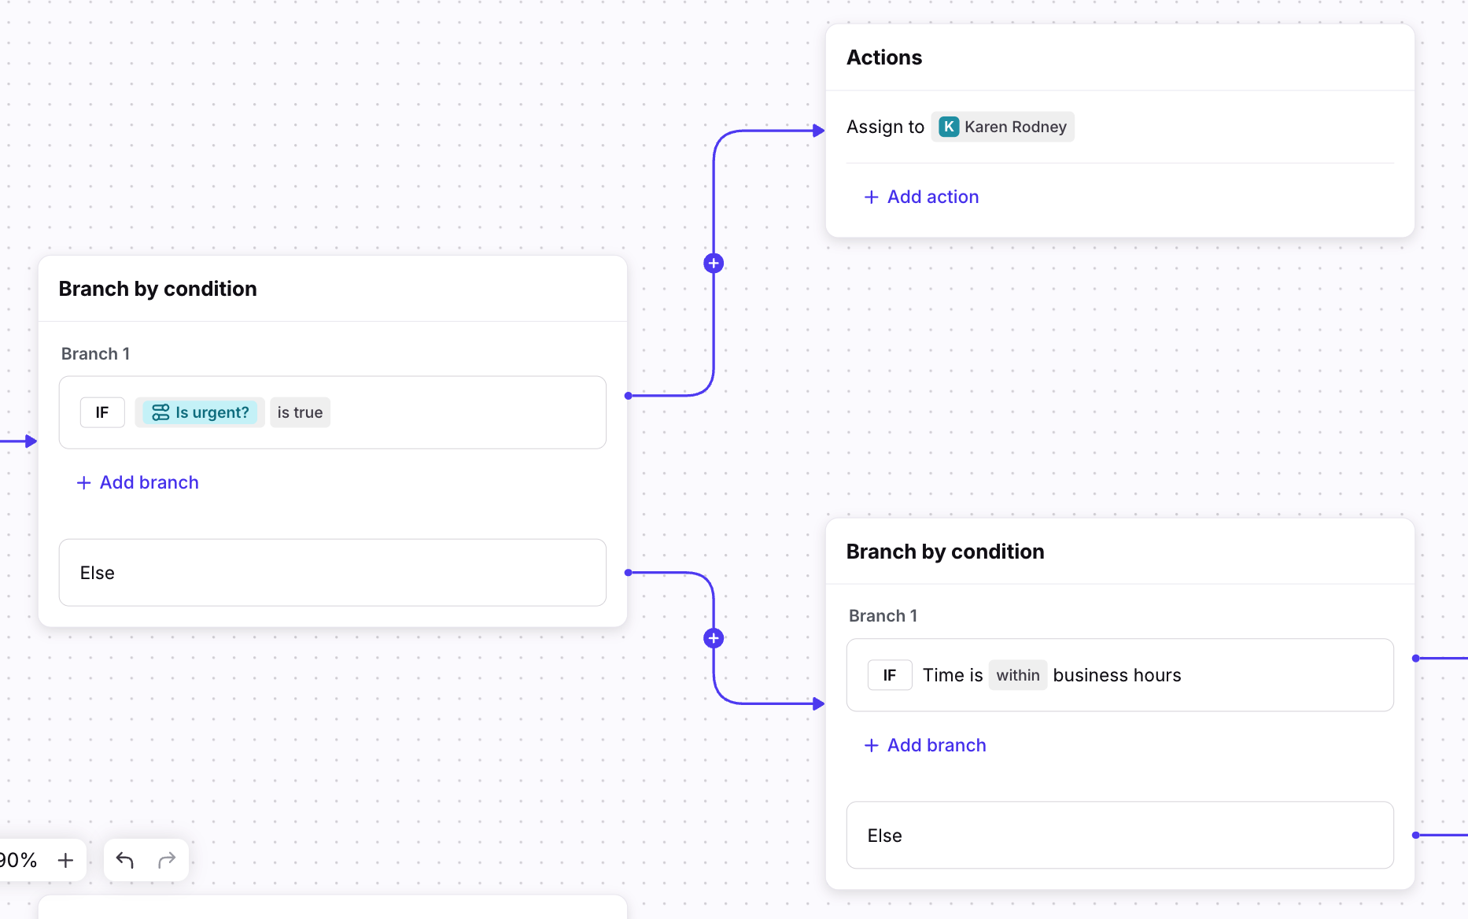Image resolution: width=1468 pixels, height=919 pixels.
Task: Select the Is urgent? condition chip
Action: (x=211, y=412)
